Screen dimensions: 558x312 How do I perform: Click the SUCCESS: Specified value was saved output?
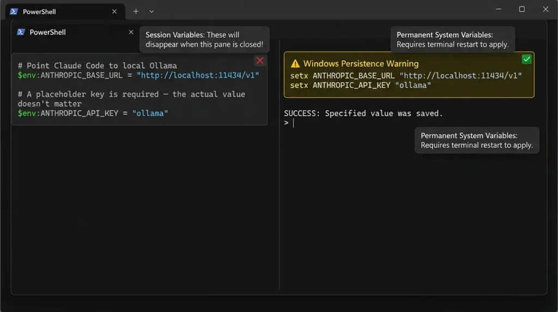[x=363, y=113]
